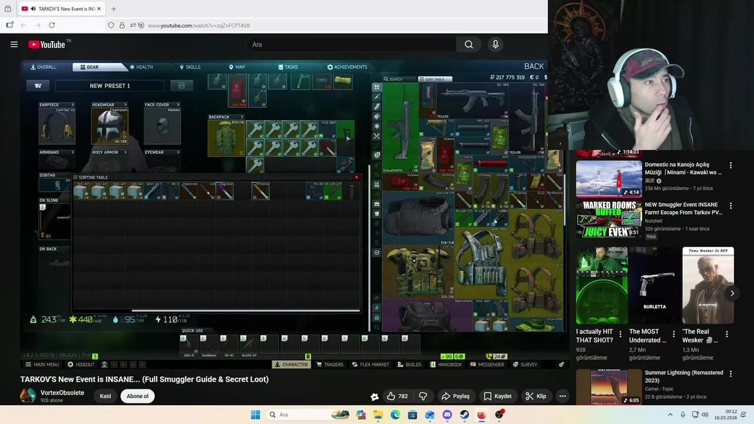Screen dimensions: 754x424
Task: Open the VortexObsolete channel avatar
Action: [28, 396]
